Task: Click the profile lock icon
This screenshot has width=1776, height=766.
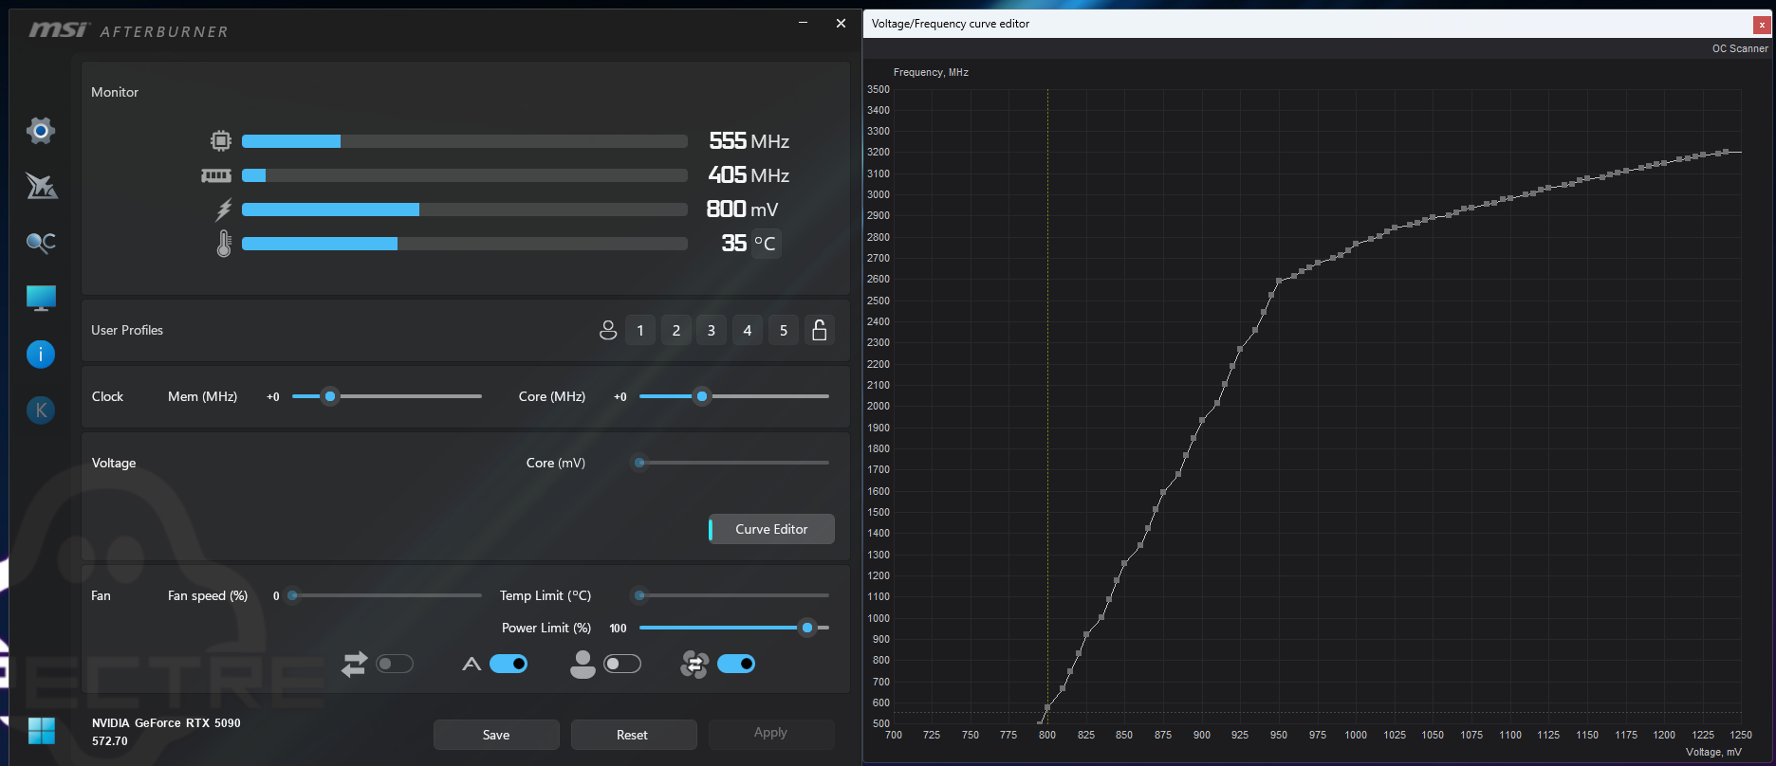Action: (820, 330)
